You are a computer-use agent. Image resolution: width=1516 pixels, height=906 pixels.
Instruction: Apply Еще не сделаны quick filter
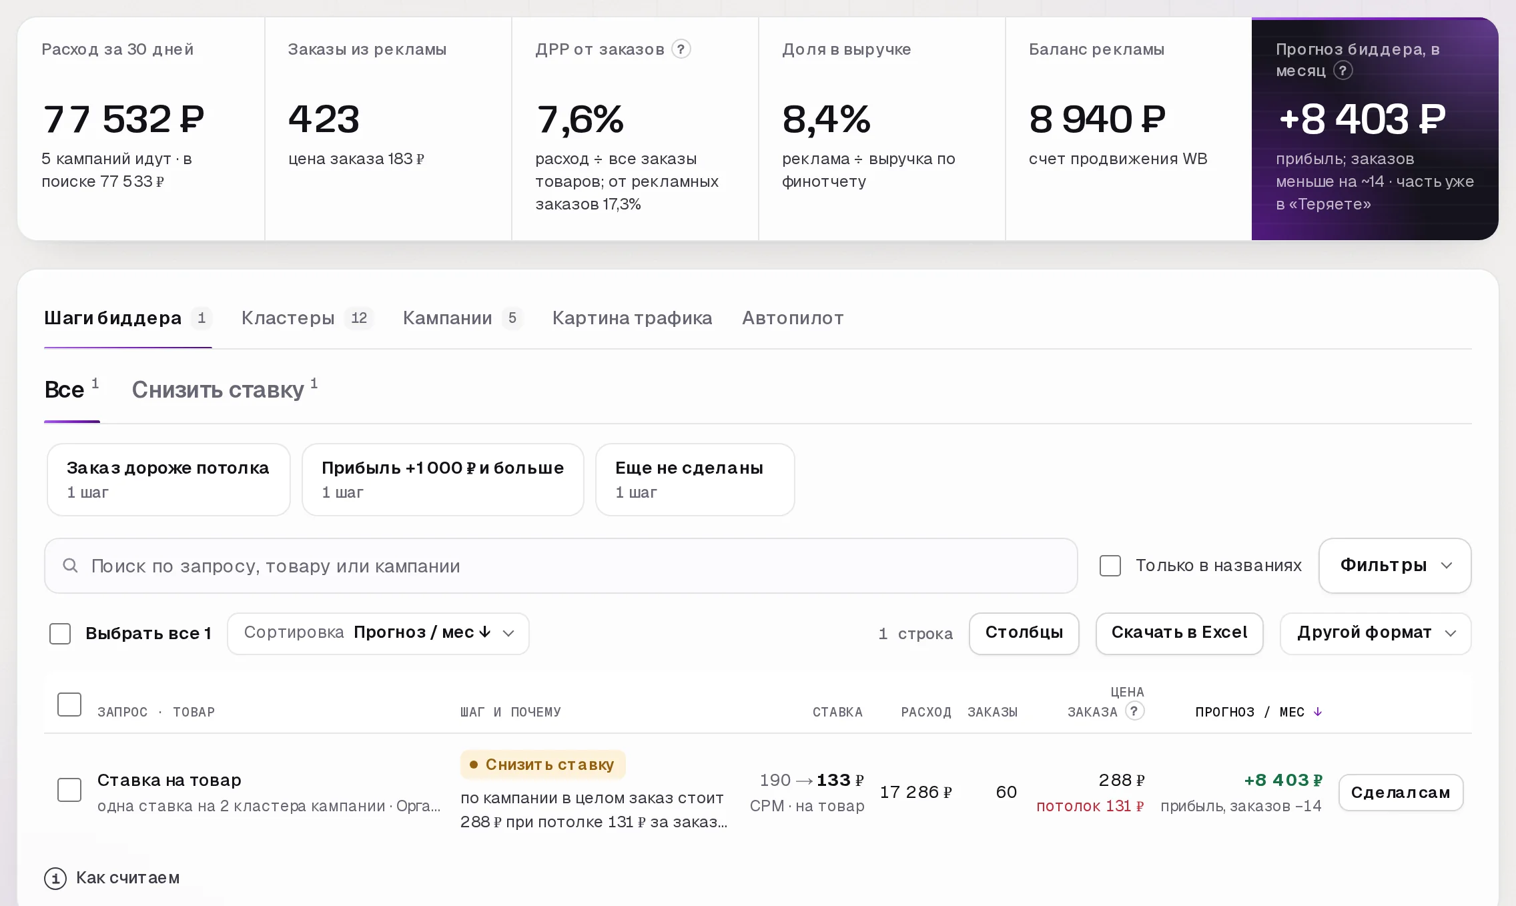[695, 480]
